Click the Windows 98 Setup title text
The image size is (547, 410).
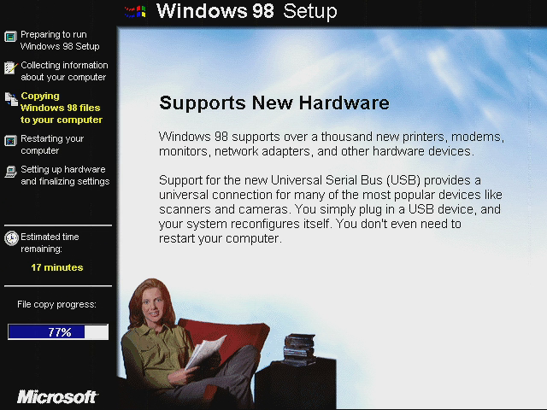(247, 11)
